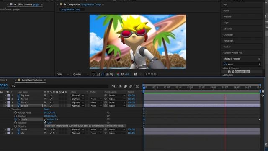Screen dimensions: 268x151
Task: Click the label tag column header icon
Action: 8,92
